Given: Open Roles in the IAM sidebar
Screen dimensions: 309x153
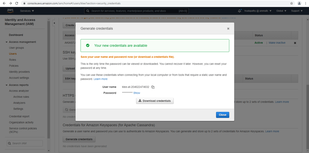Looking at the screenshot, I should 12,60.
